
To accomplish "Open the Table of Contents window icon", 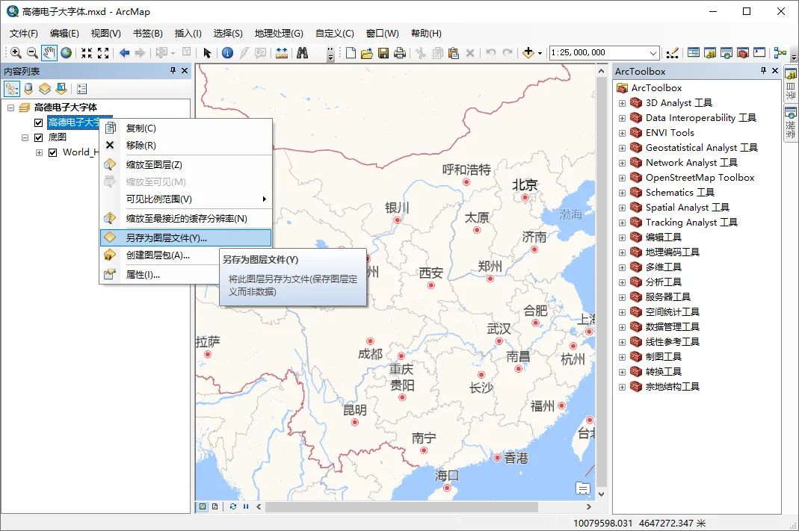I will (693, 52).
